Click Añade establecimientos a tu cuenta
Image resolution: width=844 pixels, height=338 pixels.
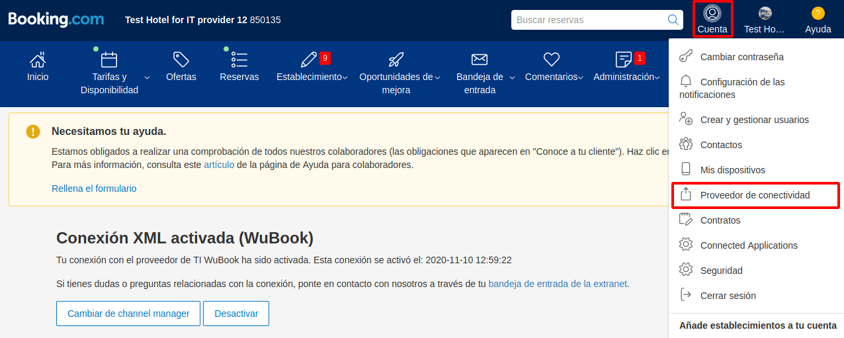[758, 325]
